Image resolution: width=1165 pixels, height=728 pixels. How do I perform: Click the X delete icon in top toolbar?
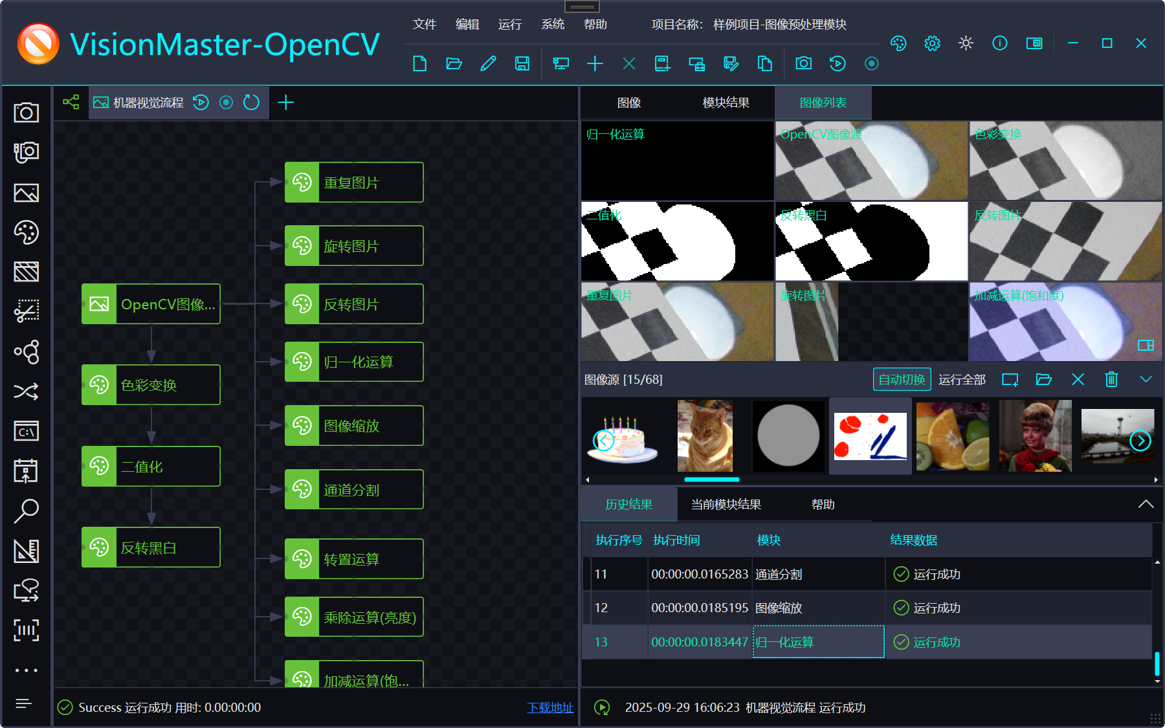point(628,63)
